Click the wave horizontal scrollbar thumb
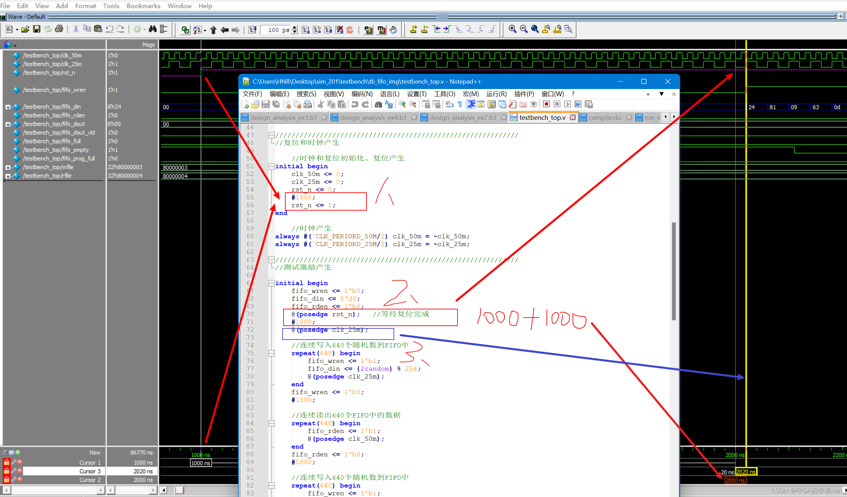This screenshot has height=497, width=847. (x=179, y=490)
